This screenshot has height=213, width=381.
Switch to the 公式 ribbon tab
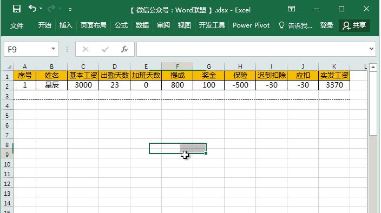tap(121, 25)
